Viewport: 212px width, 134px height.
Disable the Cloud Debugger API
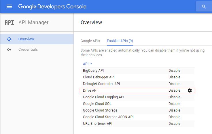click(174, 77)
